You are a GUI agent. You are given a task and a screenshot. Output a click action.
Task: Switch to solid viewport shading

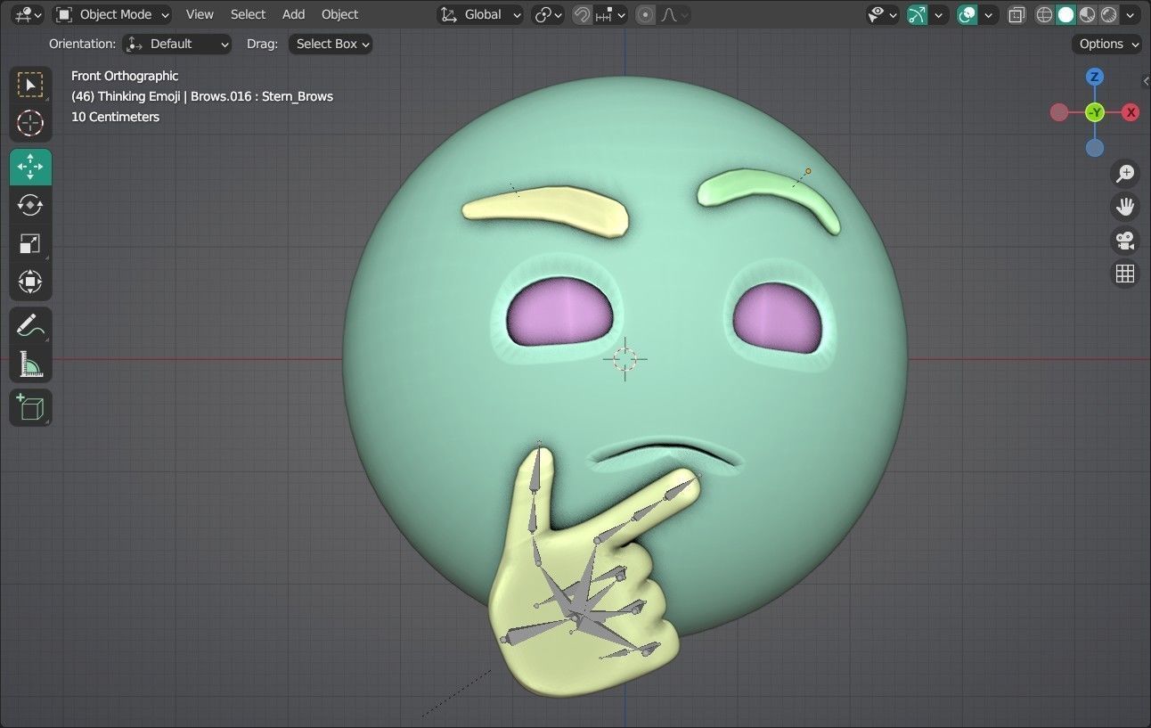[1065, 14]
